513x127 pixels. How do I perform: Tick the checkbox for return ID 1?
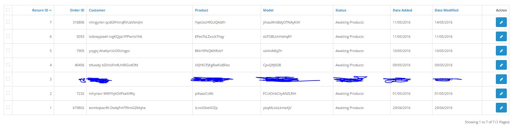[8, 107]
